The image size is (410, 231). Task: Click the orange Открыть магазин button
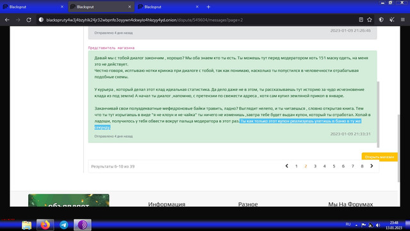pyautogui.click(x=379, y=157)
